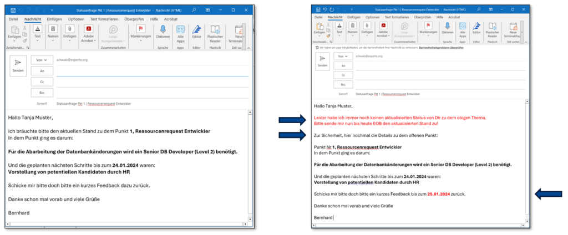Click the Cc button in left window
The height and width of the screenshot is (235, 568).
point(42,82)
